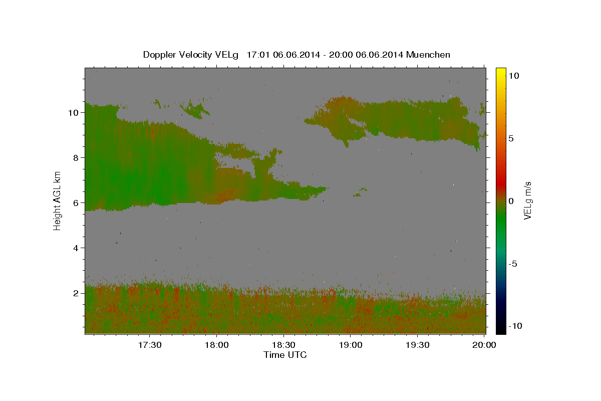Click the colorbar tick label -10
Viewport: 601px width, 401px height.
[x=515, y=326]
